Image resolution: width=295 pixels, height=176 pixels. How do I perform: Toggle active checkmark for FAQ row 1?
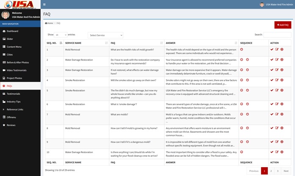pos(272,50)
